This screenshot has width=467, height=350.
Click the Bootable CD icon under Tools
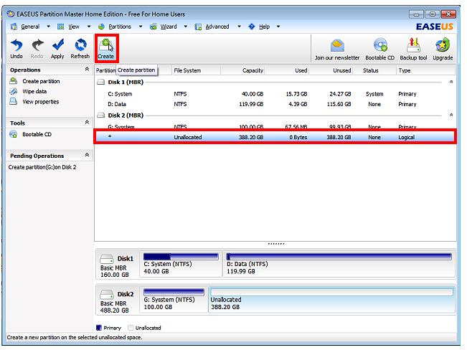[14, 134]
